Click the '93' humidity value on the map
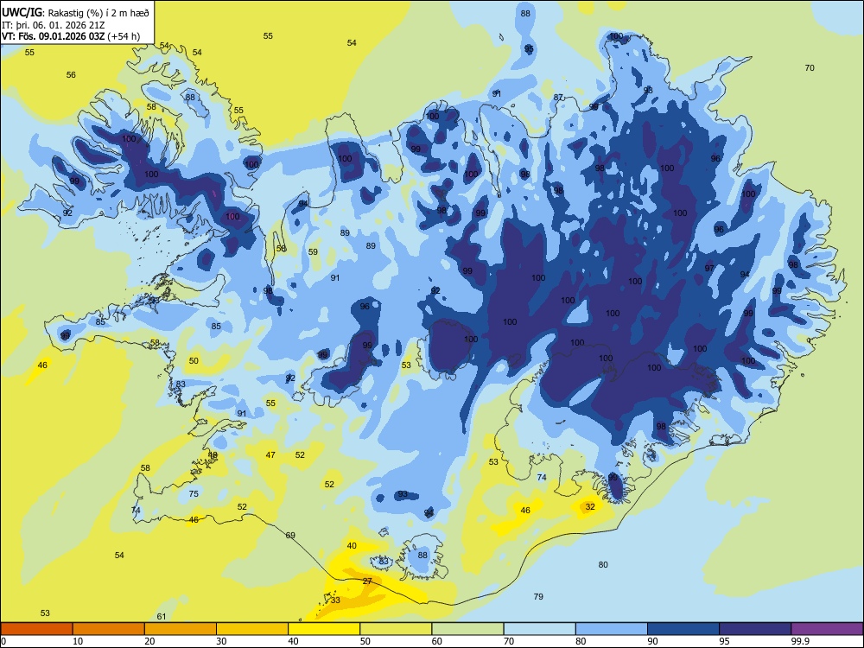The height and width of the screenshot is (648, 864). [x=403, y=493]
